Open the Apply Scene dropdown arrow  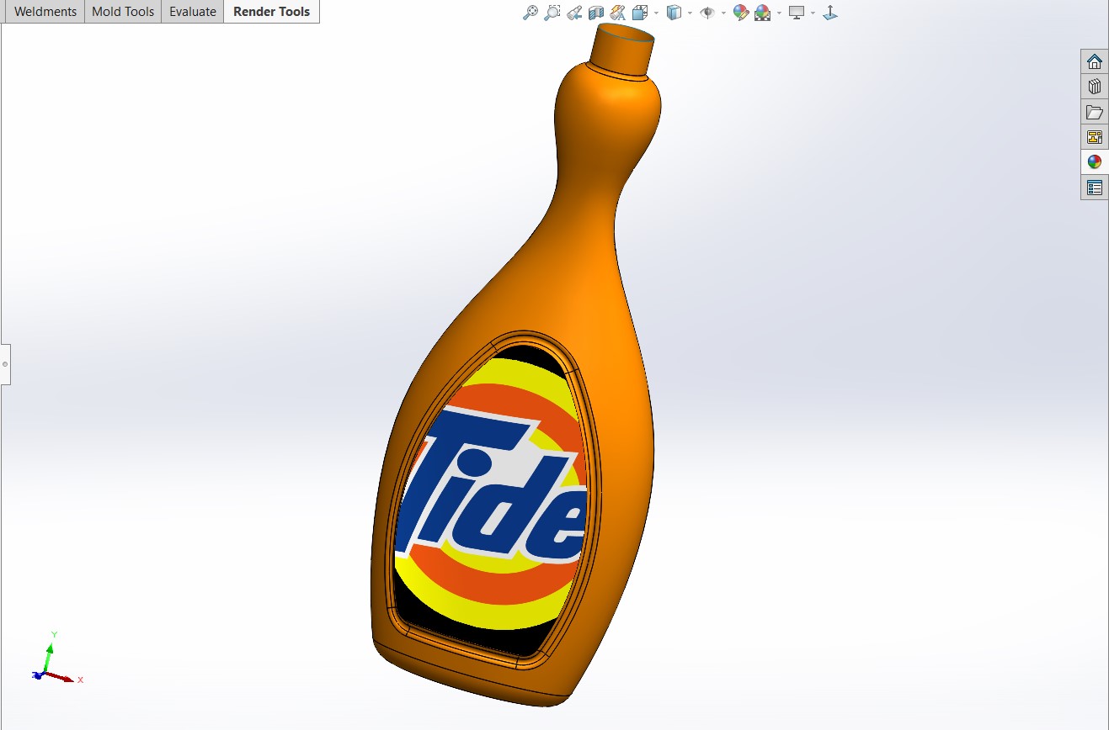pos(779,13)
